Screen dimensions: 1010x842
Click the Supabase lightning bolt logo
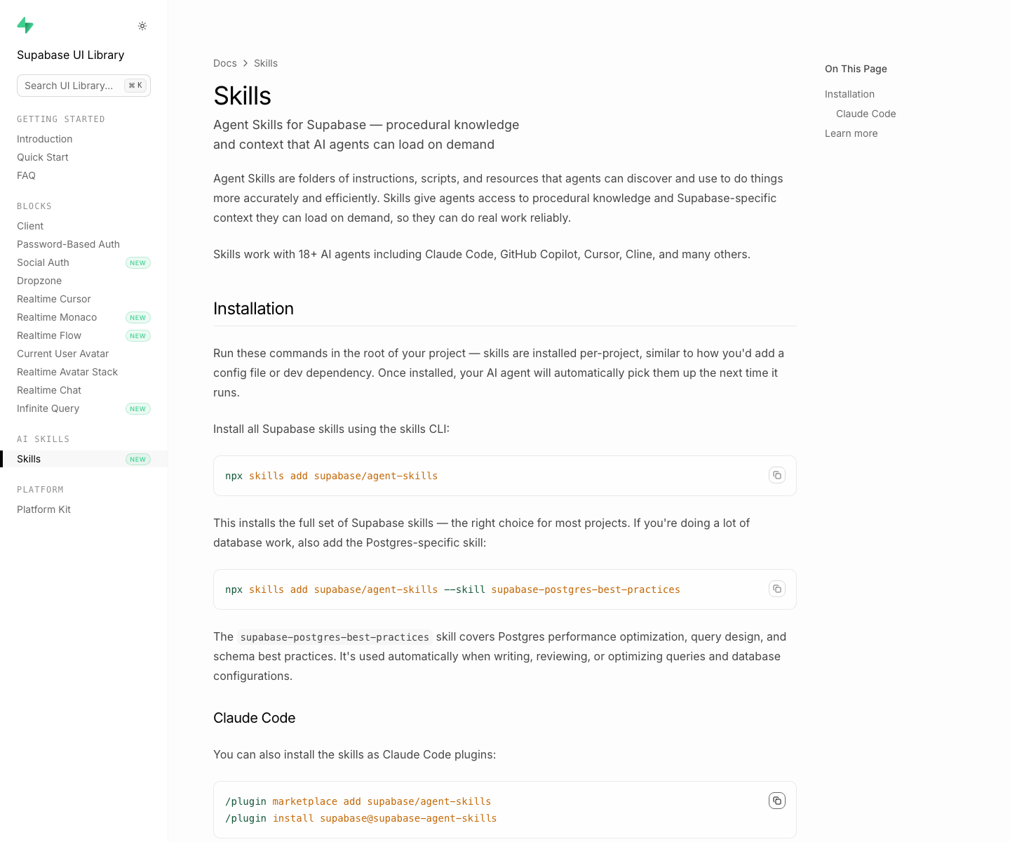click(25, 25)
